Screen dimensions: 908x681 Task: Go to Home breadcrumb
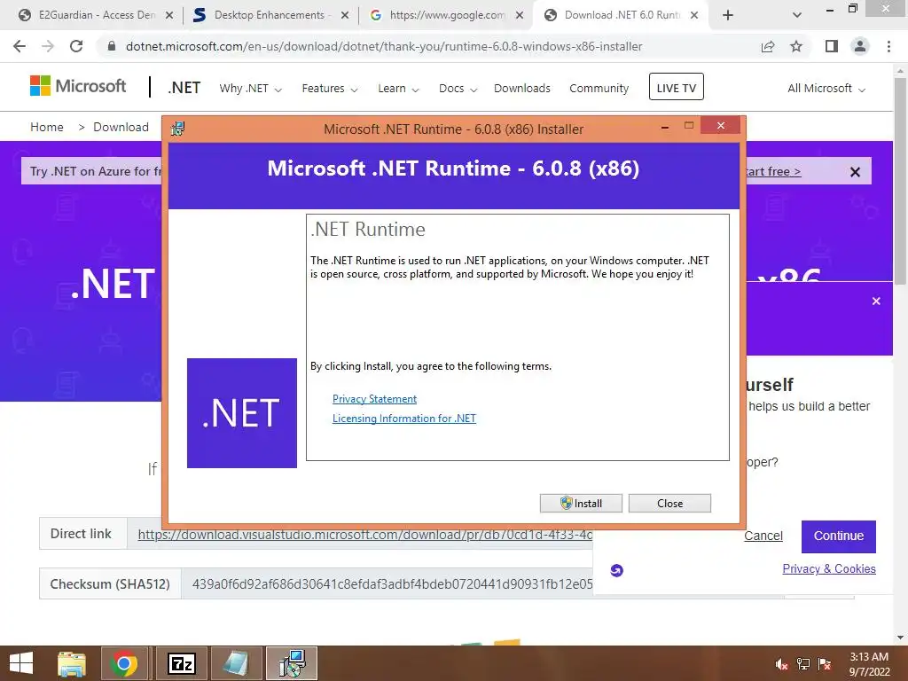pyautogui.click(x=47, y=127)
